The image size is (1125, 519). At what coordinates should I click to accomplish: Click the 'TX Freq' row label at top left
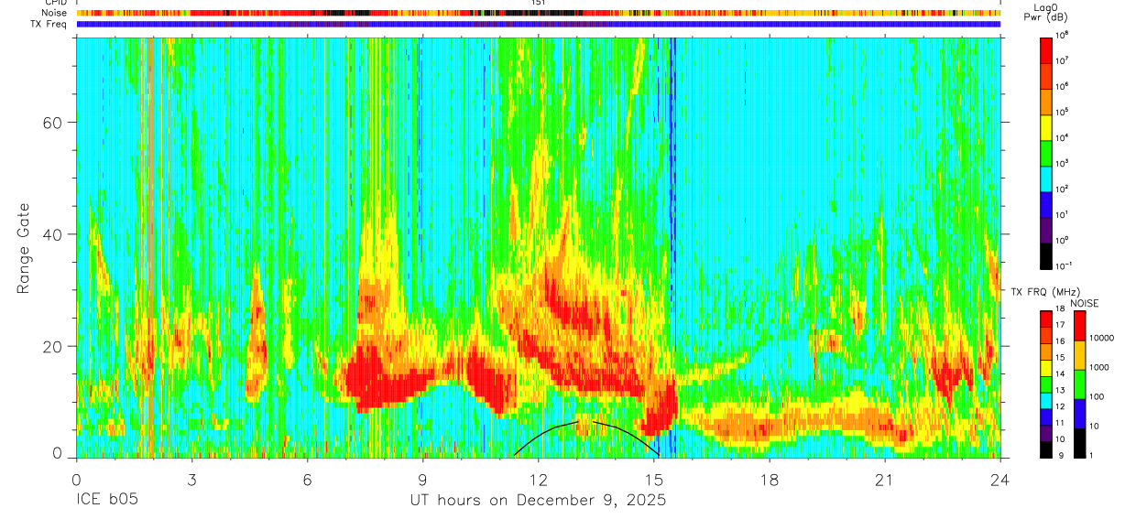[49, 24]
